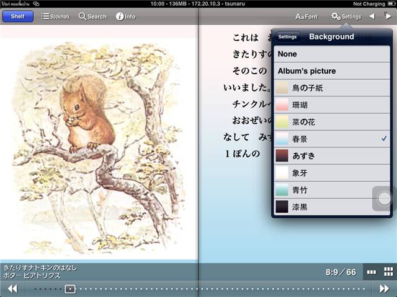The width and height of the screenshot is (397, 297).
Task: Choose Album's picture background
Action: [x=332, y=71]
